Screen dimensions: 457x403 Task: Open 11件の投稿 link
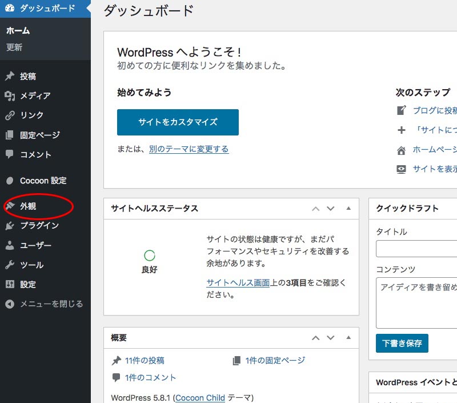click(x=145, y=361)
